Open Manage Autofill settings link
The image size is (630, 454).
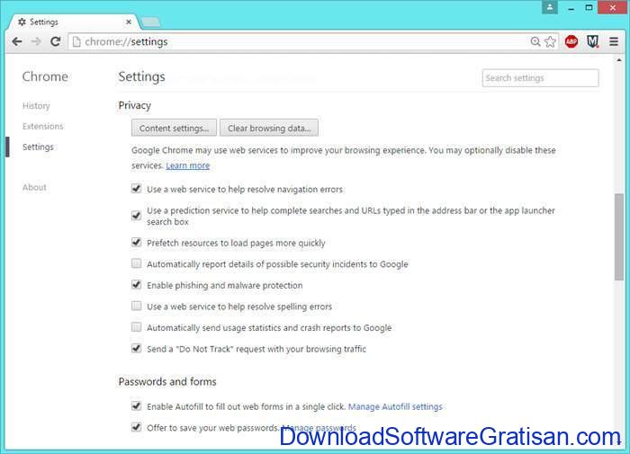[x=395, y=406]
